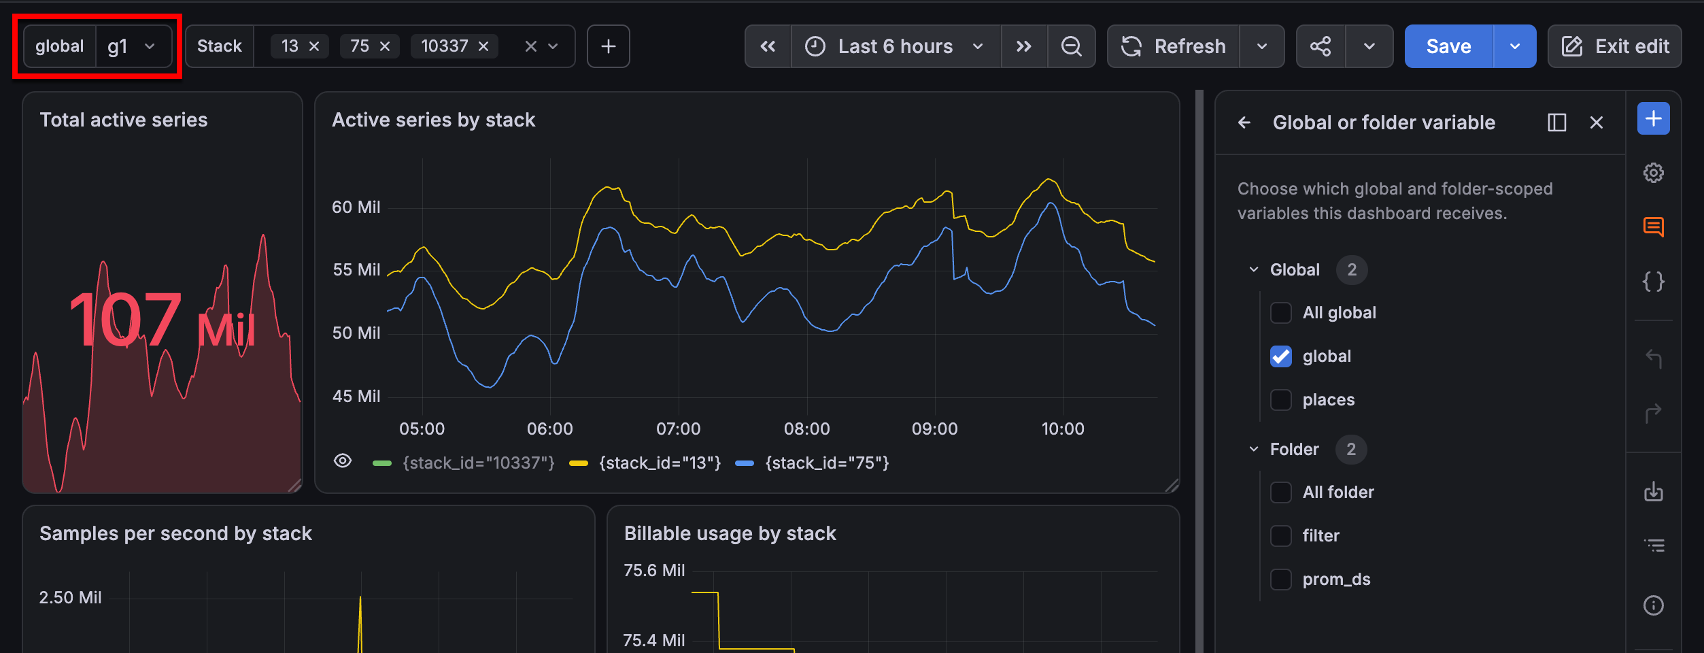This screenshot has height=653, width=1704.
Task: Toggle legend visibility eye icon
Action: (343, 461)
